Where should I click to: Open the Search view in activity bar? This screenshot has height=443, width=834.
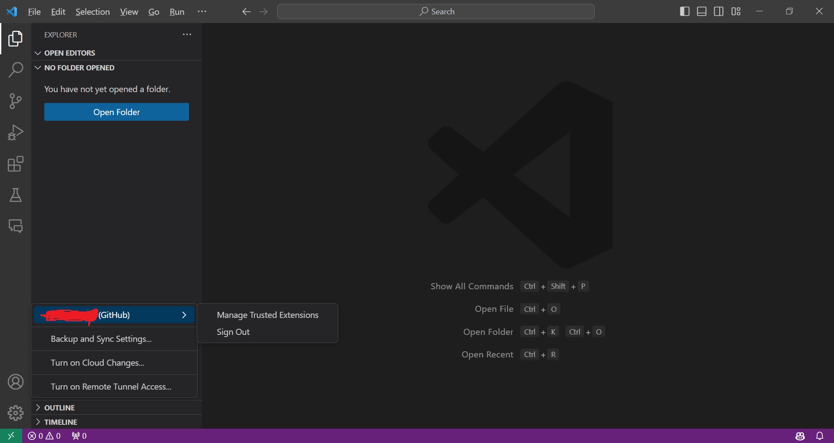[16, 70]
